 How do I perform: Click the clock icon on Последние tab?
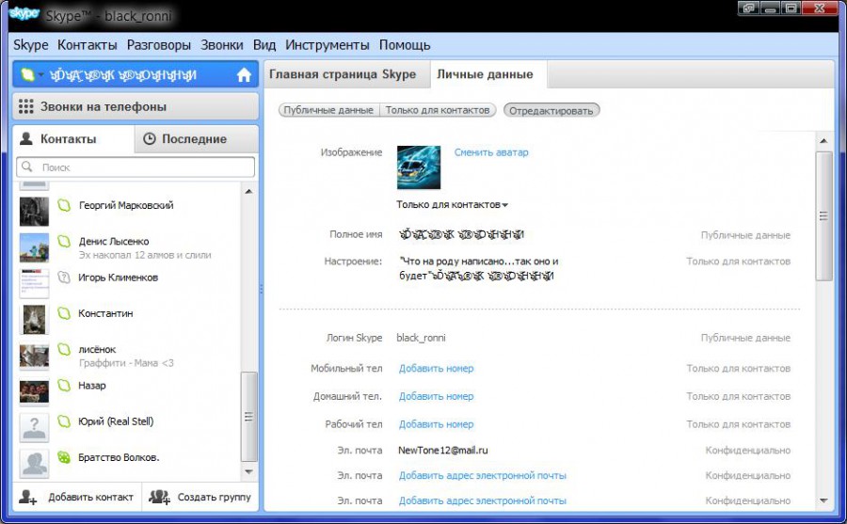(x=149, y=139)
